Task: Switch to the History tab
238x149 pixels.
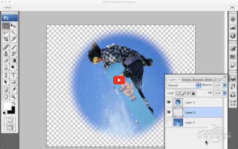Action: click(186, 80)
